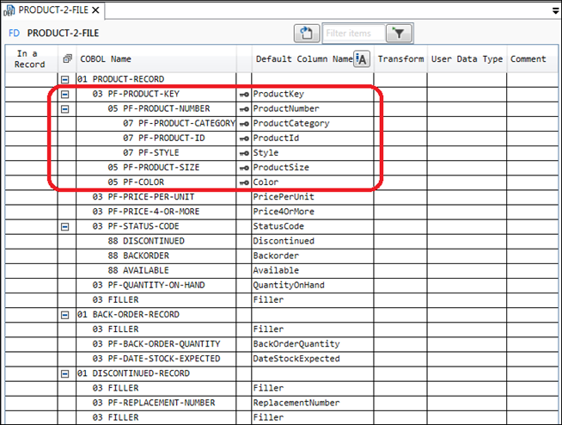562x425 pixels.
Task: Collapse the 05 PF-PRODUCT-NUMBER group
Action: tap(66, 109)
